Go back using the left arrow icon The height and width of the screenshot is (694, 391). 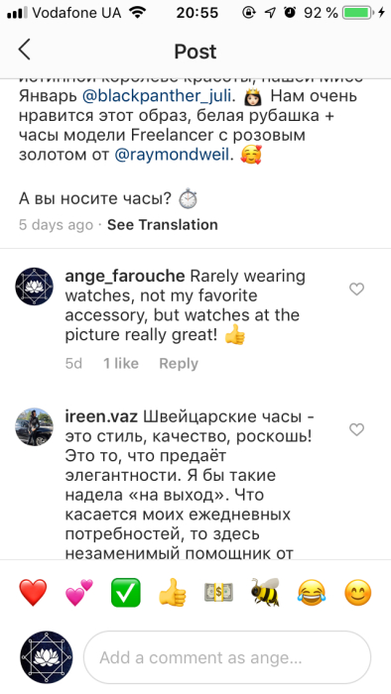(x=25, y=50)
